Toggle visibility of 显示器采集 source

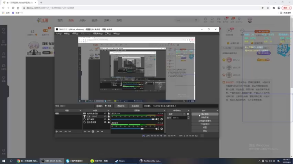(105, 122)
